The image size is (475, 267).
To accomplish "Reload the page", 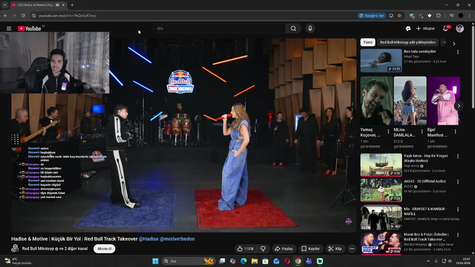I will pos(23,16).
